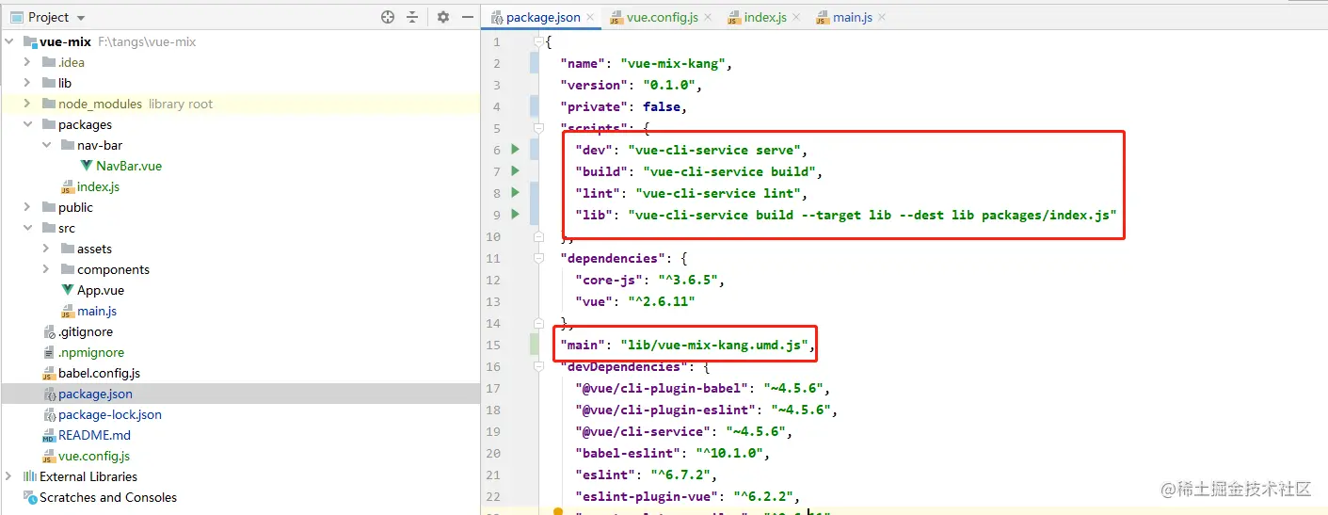Click the External Libraries icon
The height and width of the screenshot is (515, 1328).
coord(29,476)
